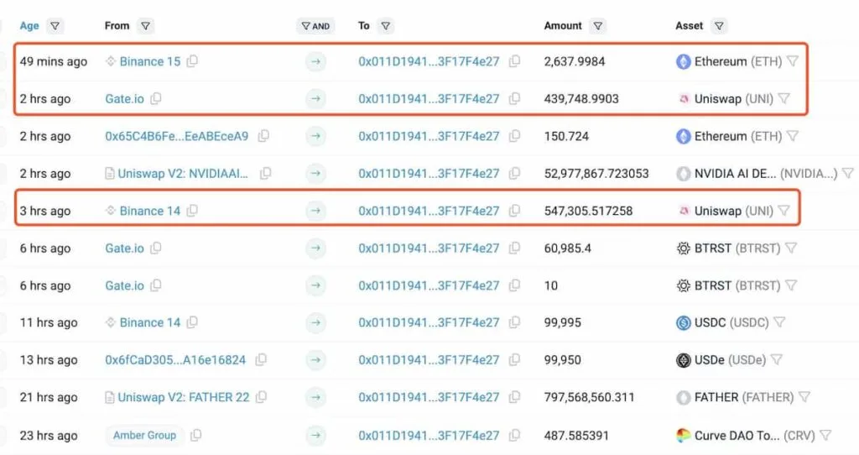Viewport: 859px width, 455px height.
Task: Toggle the AND filter mode
Action: (315, 26)
